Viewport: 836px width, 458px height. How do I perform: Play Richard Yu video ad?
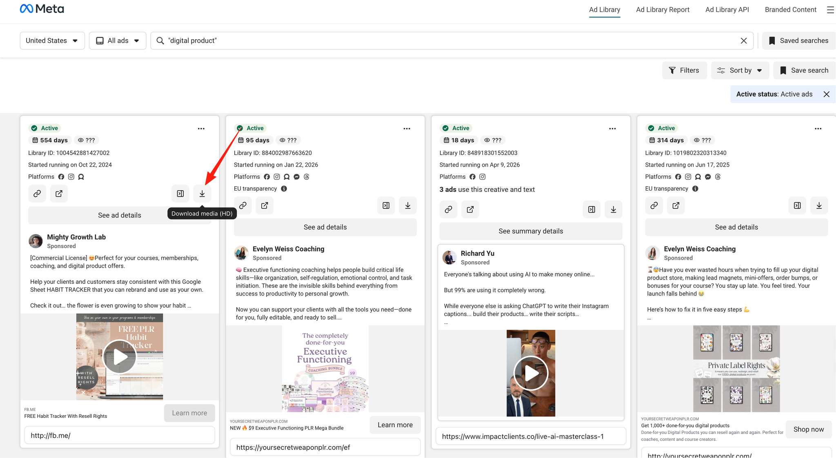[531, 373]
